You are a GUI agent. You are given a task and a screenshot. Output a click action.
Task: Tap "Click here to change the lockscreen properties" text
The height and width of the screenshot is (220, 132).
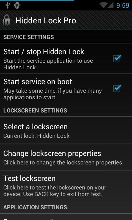point(63,163)
